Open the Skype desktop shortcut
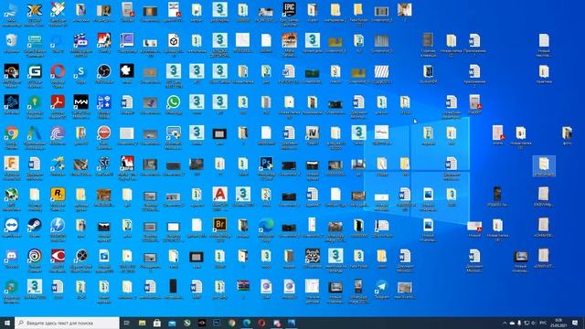Image resolution: width=585 pixels, height=329 pixels. 81,71
